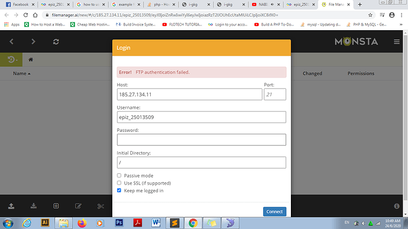This screenshot has width=408, height=229.
Task: Go to Chrome home page
Action: (35, 15)
